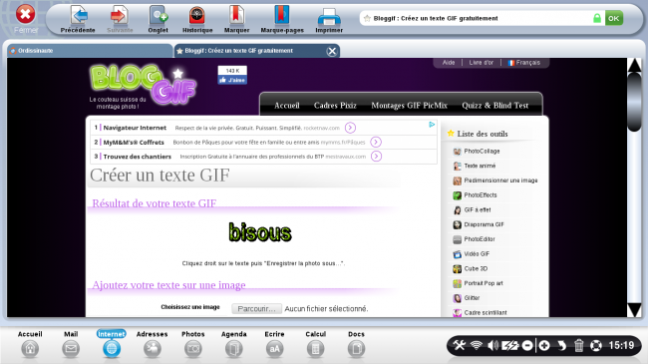Click the volume speaker icon
This screenshot has width=648, height=364.
coord(492,345)
